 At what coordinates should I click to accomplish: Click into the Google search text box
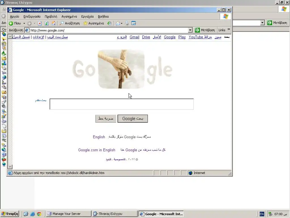point(122,104)
